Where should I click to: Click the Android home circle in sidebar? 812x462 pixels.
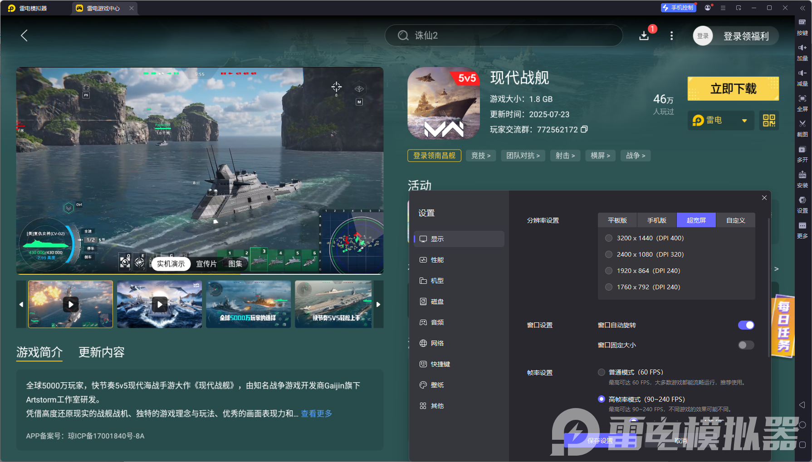point(802,425)
